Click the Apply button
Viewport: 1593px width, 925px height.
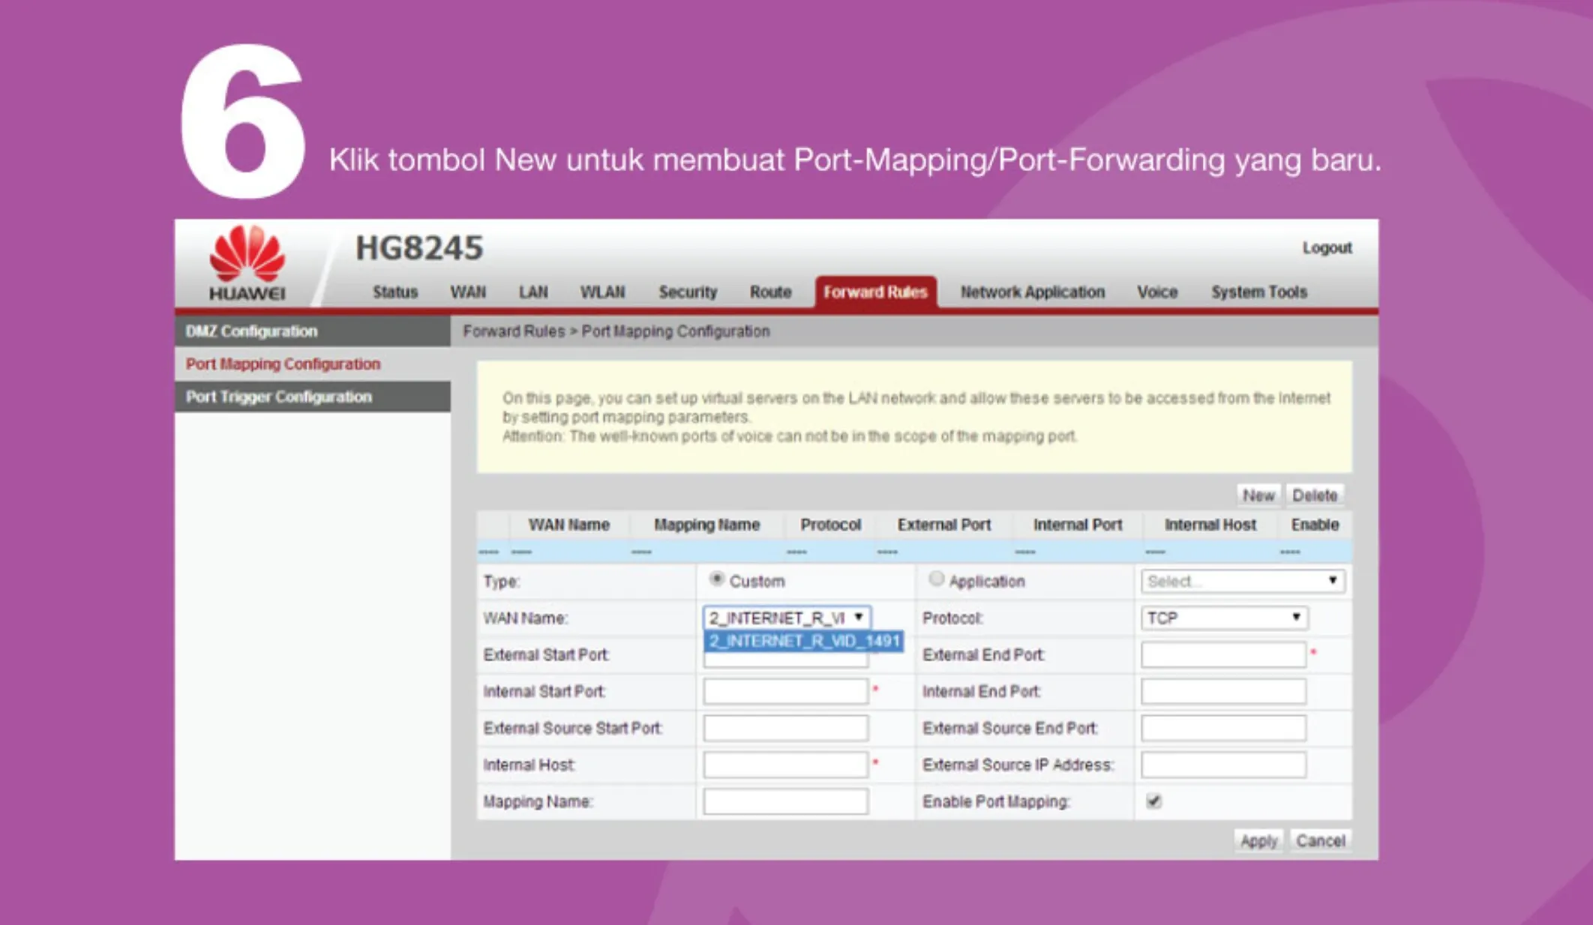pos(1259,840)
